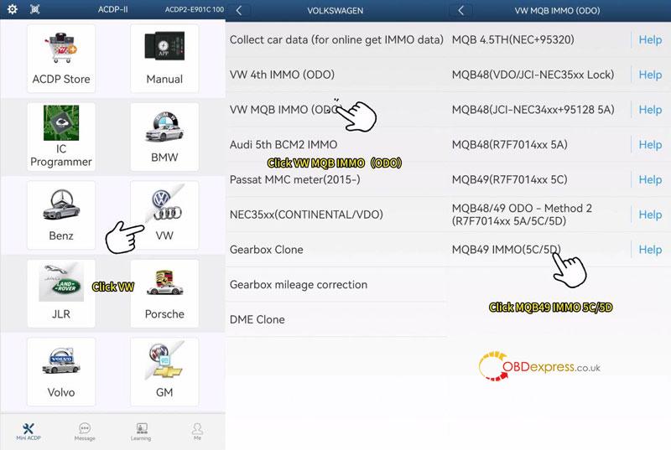Open Help for MQB48(R7F7014xx 5A)
Image resolution: width=671 pixels, height=450 pixels.
(650, 145)
